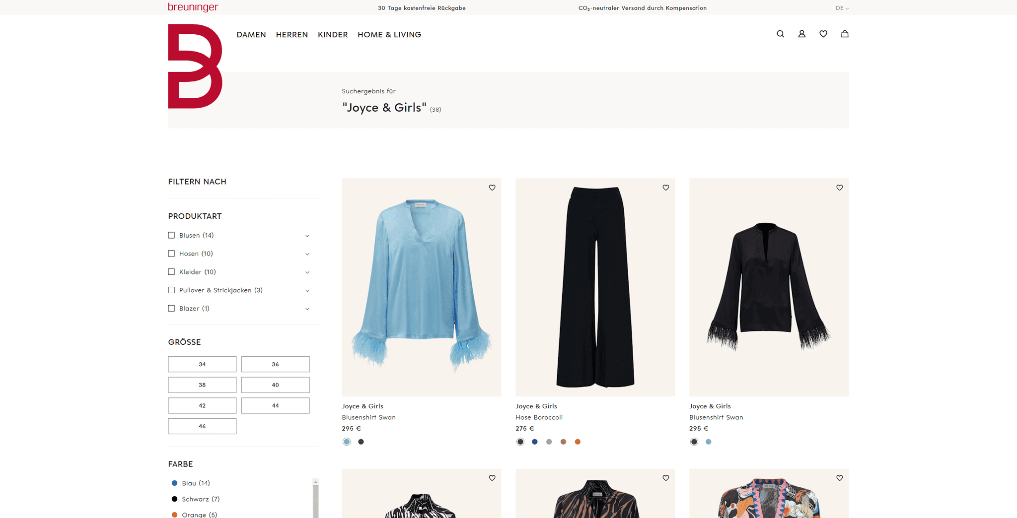1017x518 pixels.
Task: Open the search magnifier icon
Action: (x=780, y=34)
